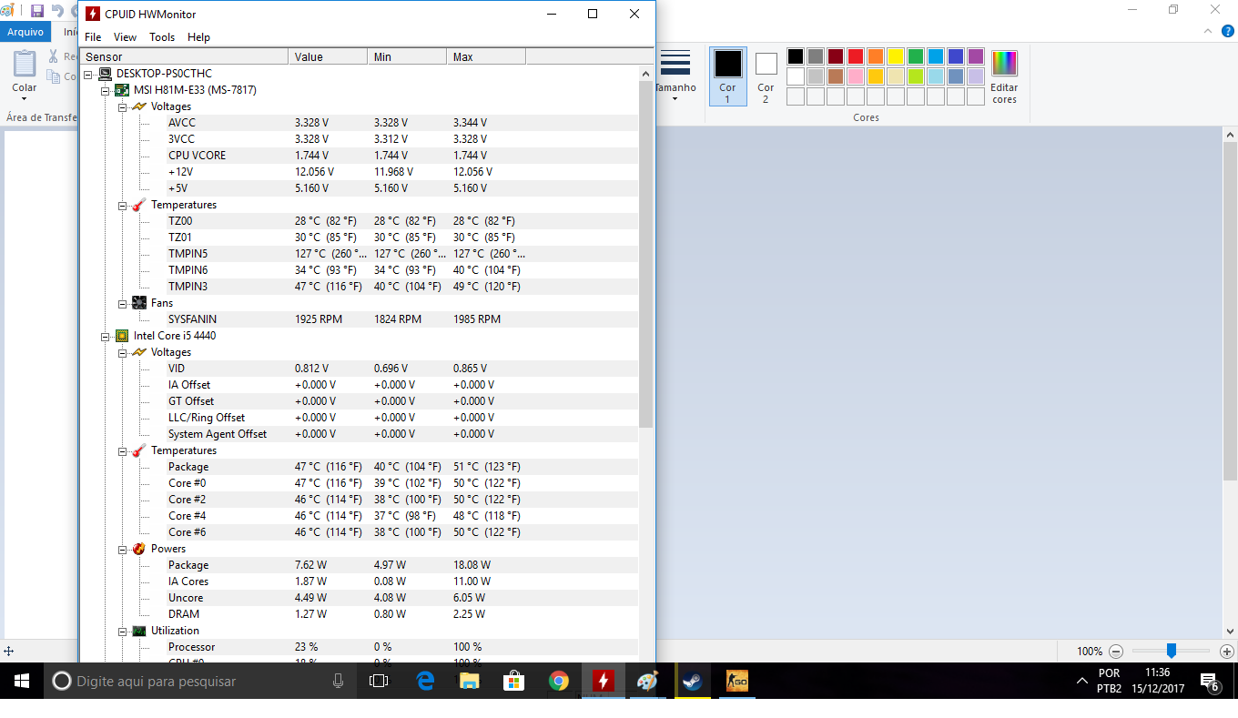Image resolution: width=1238 pixels, height=718 pixels.
Task: Select Cor 2 background color
Action: pos(766,76)
